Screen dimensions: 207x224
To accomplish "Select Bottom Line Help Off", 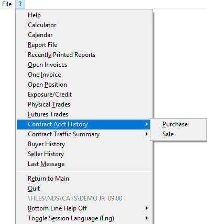I will point(83,208).
